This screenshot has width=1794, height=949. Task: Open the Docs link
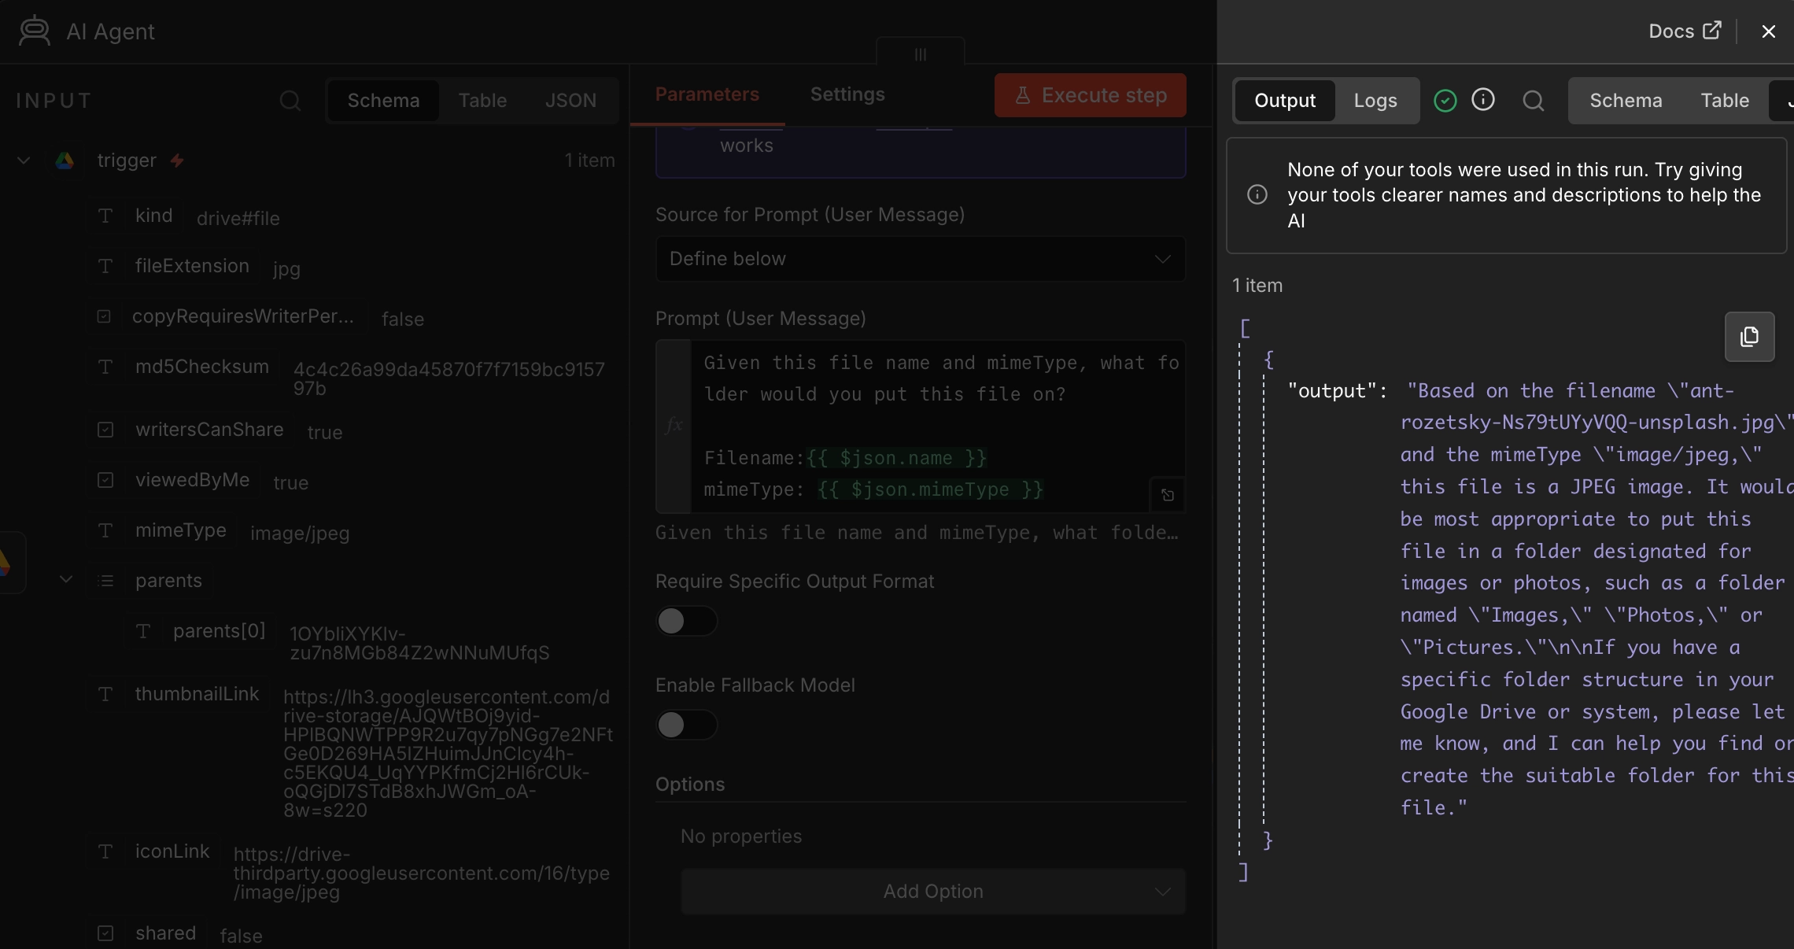pos(1685,31)
